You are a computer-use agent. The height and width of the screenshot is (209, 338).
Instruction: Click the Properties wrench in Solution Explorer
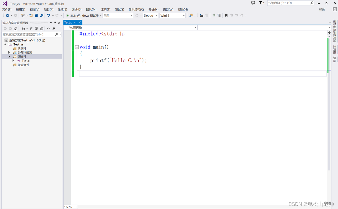coord(54,28)
